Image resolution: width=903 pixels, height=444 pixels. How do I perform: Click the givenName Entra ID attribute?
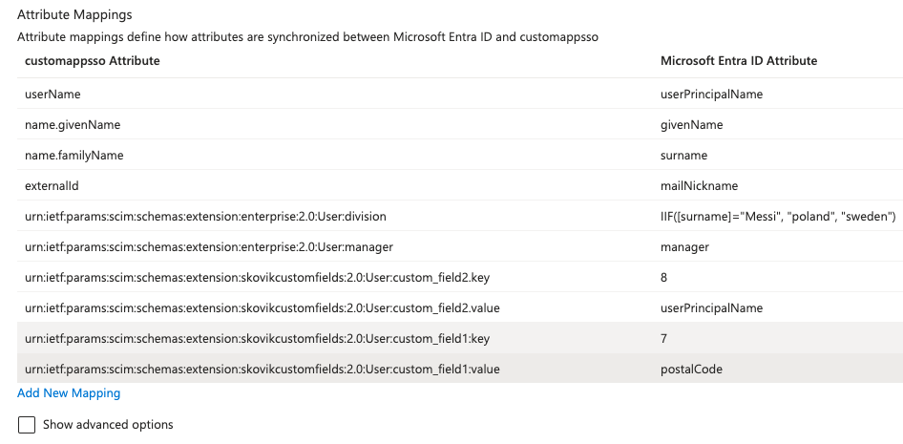pyautogui.click(x=692, y=125)
